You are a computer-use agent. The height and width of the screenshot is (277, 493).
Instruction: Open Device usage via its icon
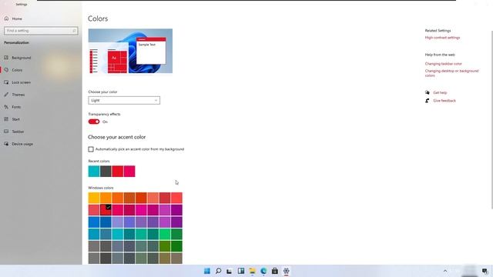6,144
